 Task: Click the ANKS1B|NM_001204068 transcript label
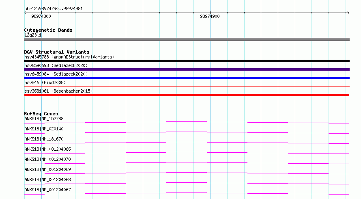[47, 180]
